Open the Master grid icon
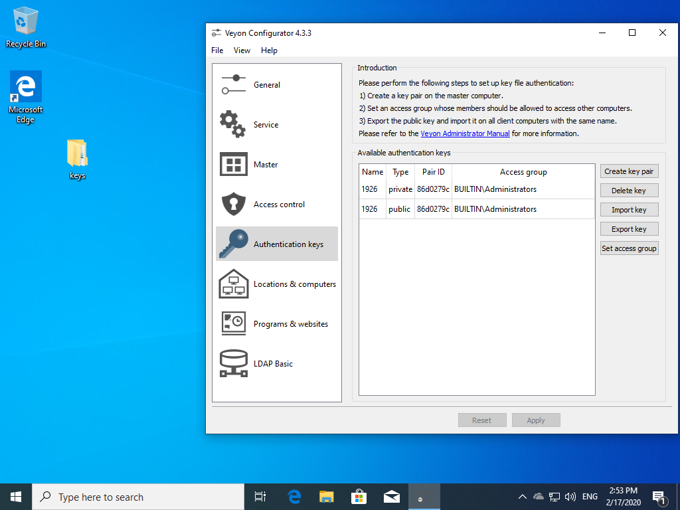Screen dimensions: 680x510 point(233,165)
